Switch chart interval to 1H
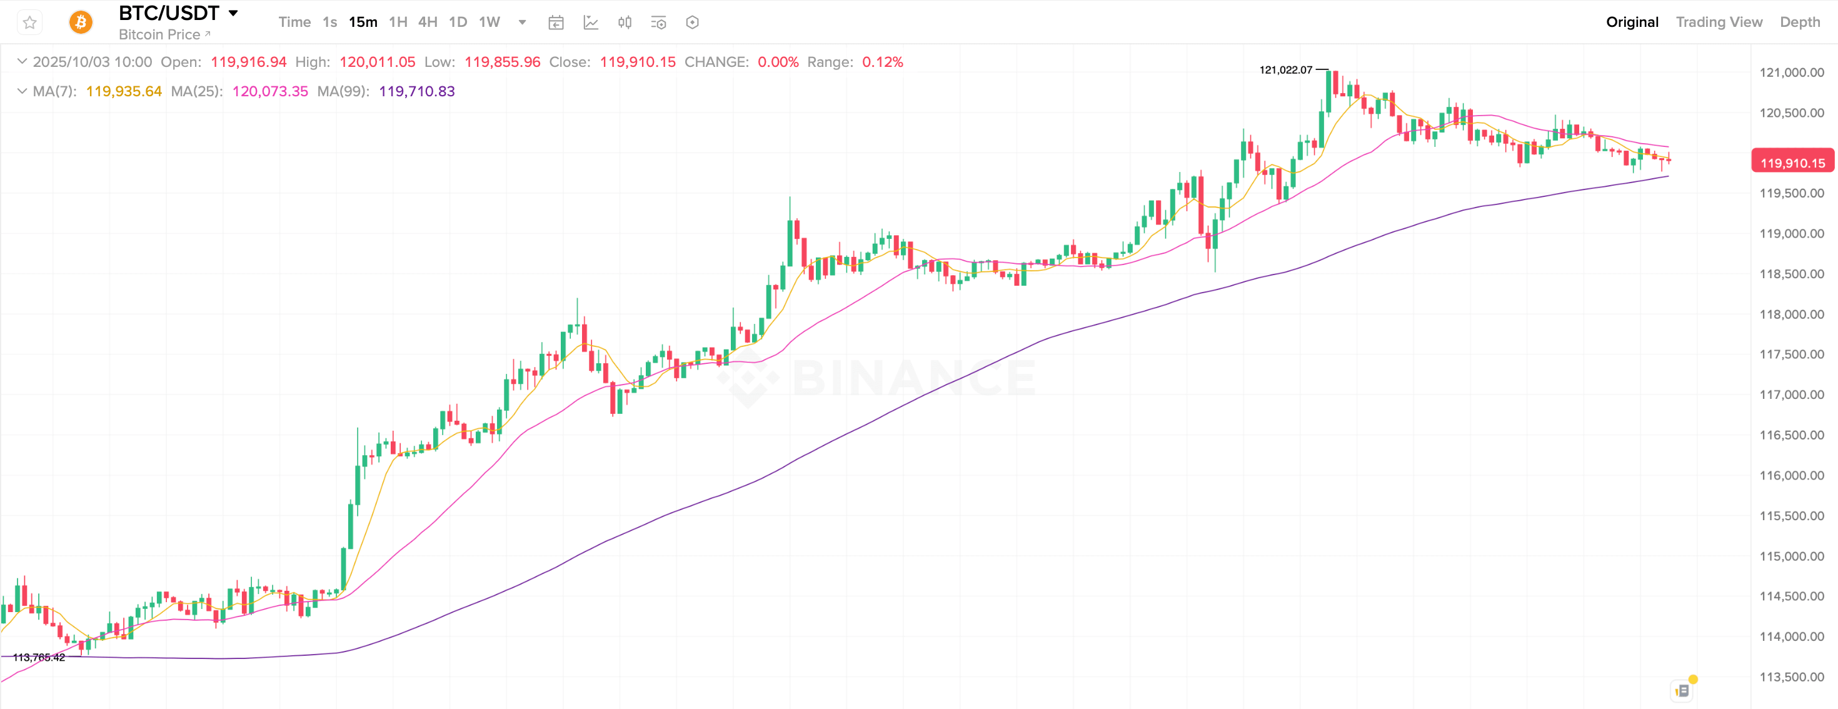Screen dimensions: 1838x709 click(398, 22)
